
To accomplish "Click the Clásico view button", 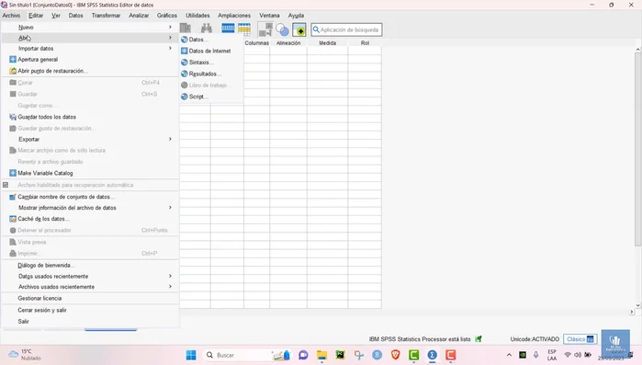I will click(x=580, y=339).
